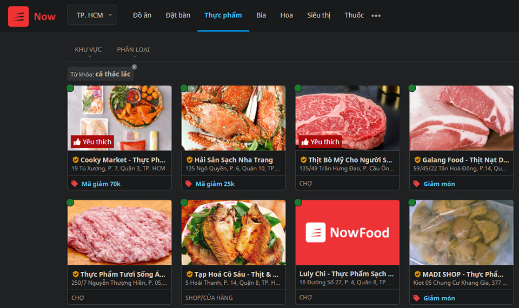Click the Hải Sản Sạch Nha Trang shop name
519x308 pixels.
234,160
